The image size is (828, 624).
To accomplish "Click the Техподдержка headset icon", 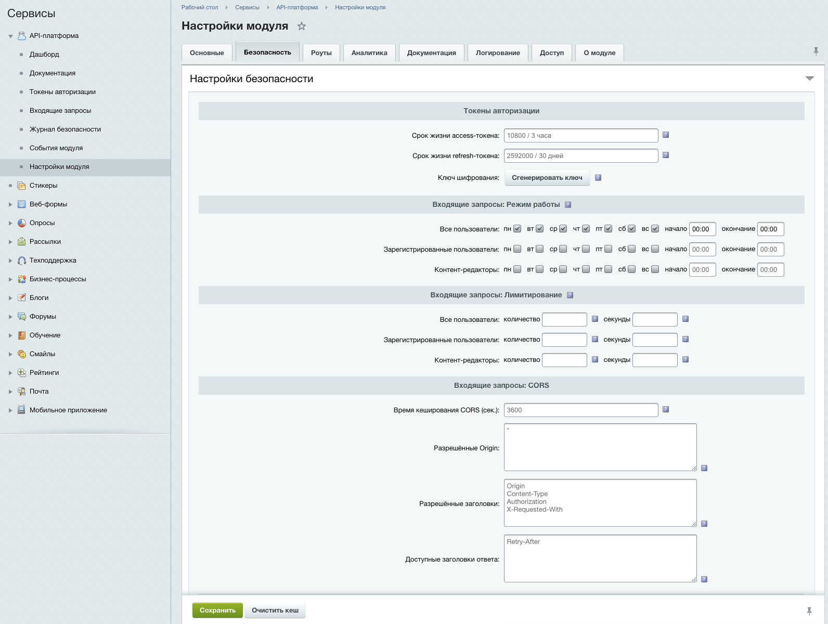I will [22, 261].
